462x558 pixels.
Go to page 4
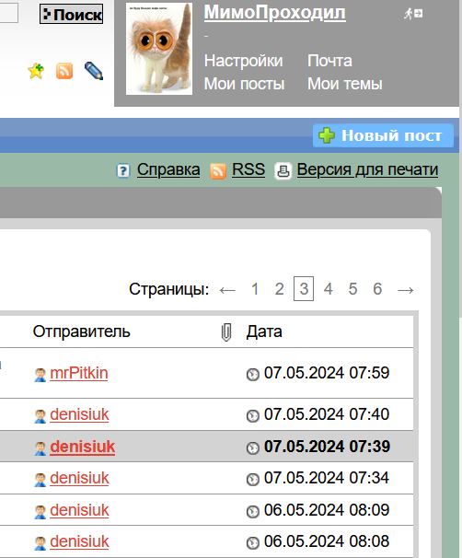[329, 289]
